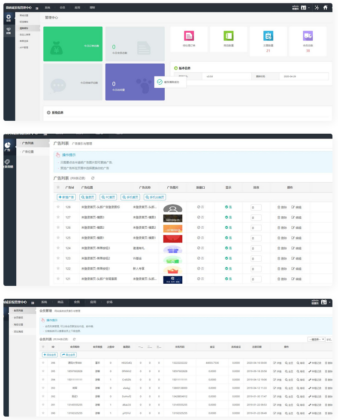338x420 pixels.
Task: Collapse sidebar using dashboard hamburger icon
Action: pos(37,8)
